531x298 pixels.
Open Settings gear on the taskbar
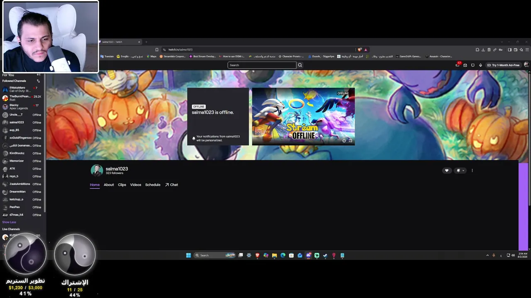(x=249, y=255)
